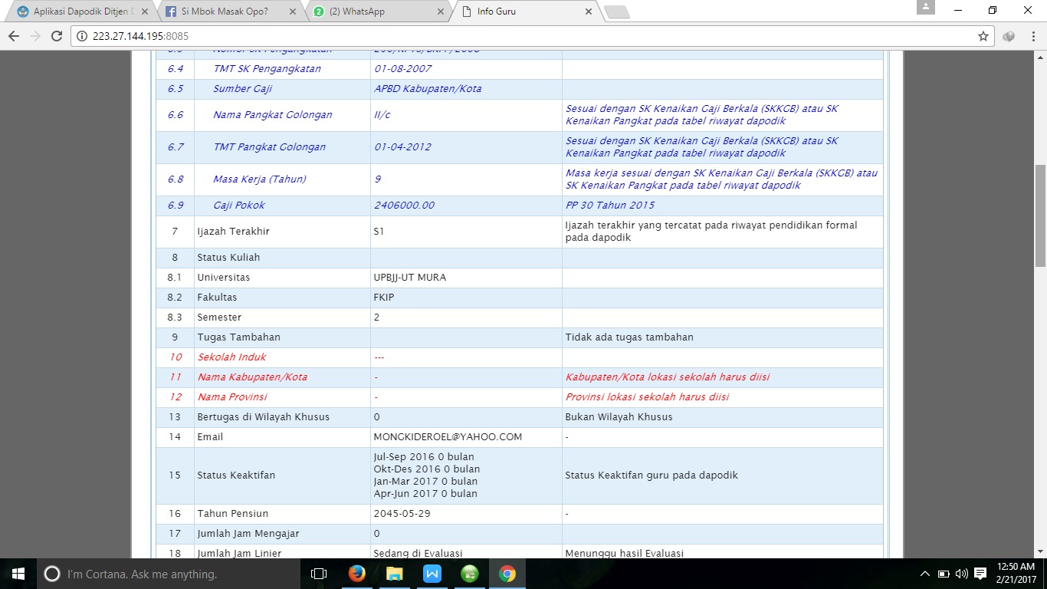
Task: Click the 'Jan-Mar 2017 0 bulan' entry
Action: click(425, 482)
